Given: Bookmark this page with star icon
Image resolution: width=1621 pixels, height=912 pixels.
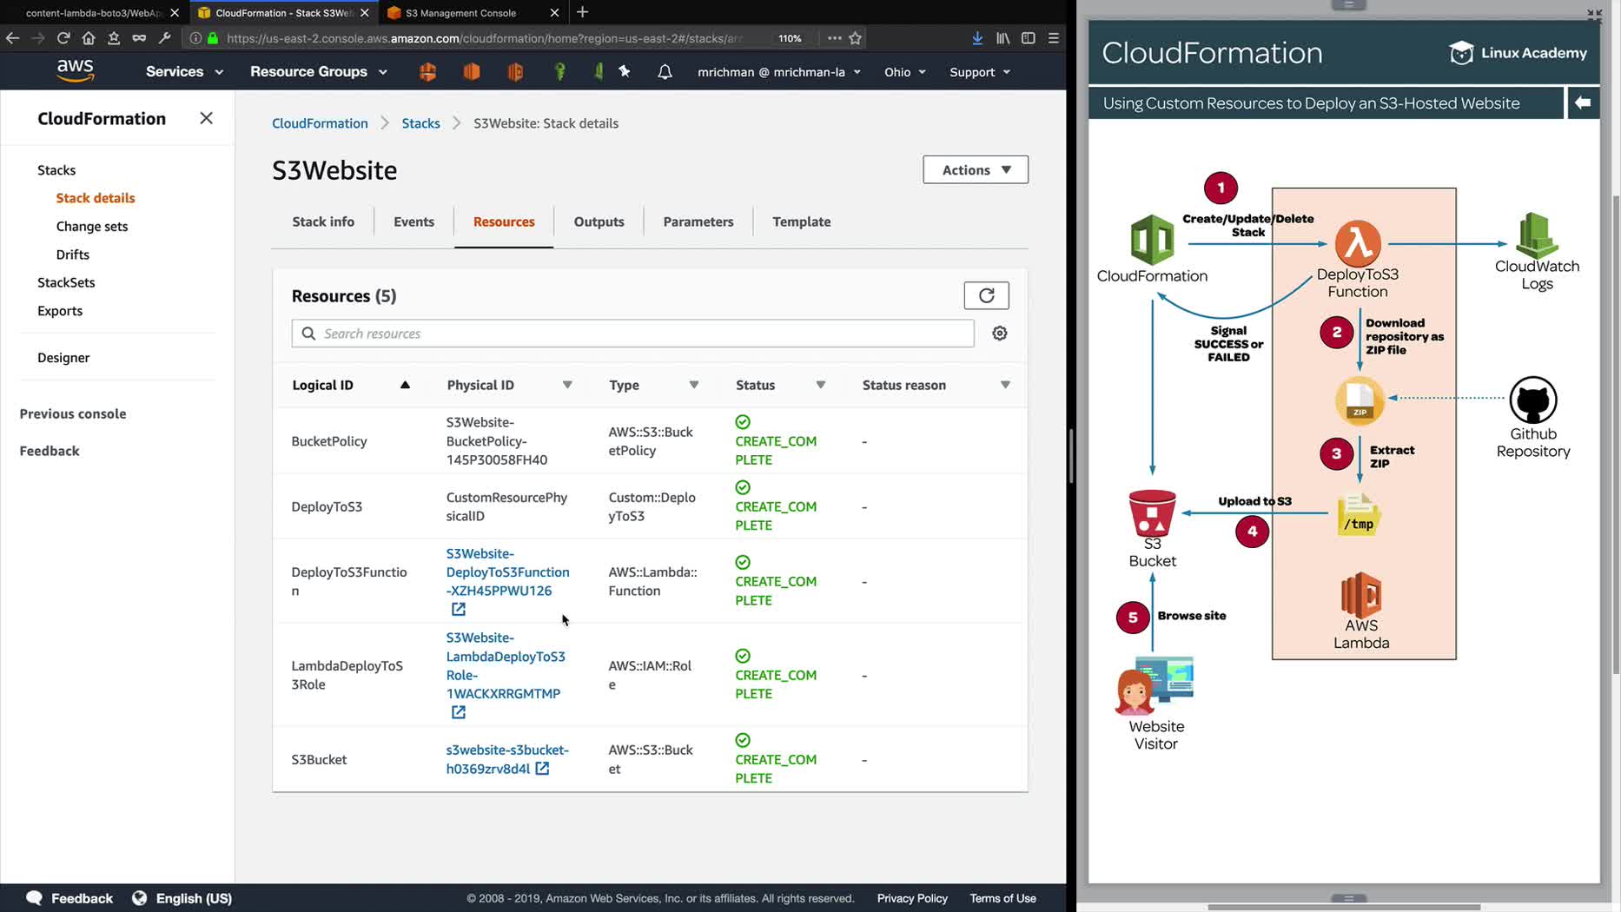Looking at the screenshot, I should coord(855,38).
